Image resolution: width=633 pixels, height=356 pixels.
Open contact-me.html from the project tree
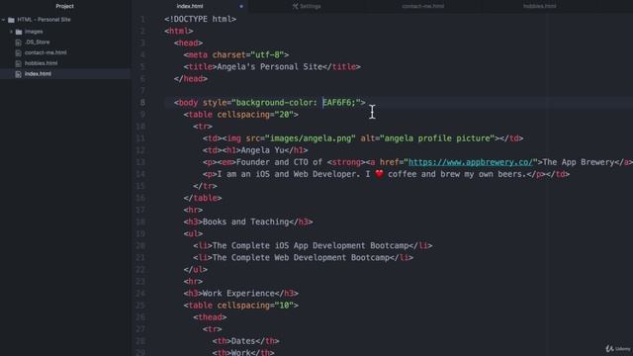click(x=45, y=52)
